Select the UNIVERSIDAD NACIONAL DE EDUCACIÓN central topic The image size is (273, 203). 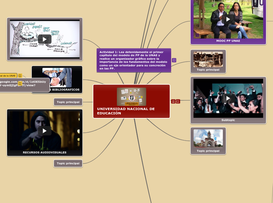[131, 101]
